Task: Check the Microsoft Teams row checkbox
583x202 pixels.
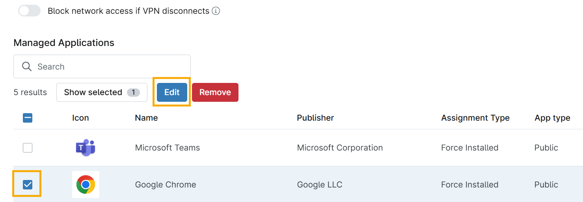Action: pyautogui.click(x=28, y=148)
